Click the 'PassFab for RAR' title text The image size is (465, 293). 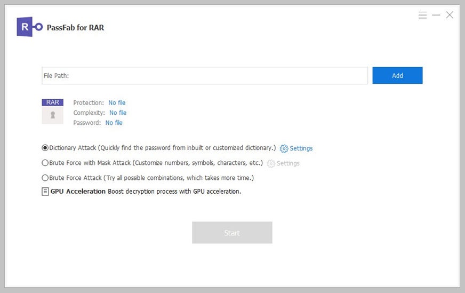click(x=75, y=28)
